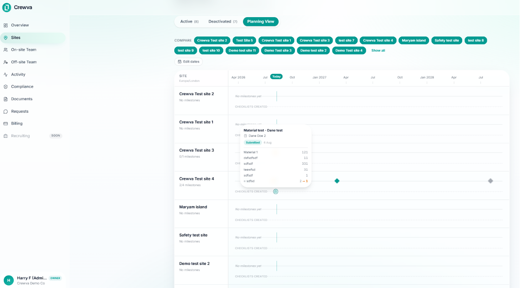The width and height of the screenshot is (520, 288).
Task: Open the Documents file icon
Action: tap(5, 99)
